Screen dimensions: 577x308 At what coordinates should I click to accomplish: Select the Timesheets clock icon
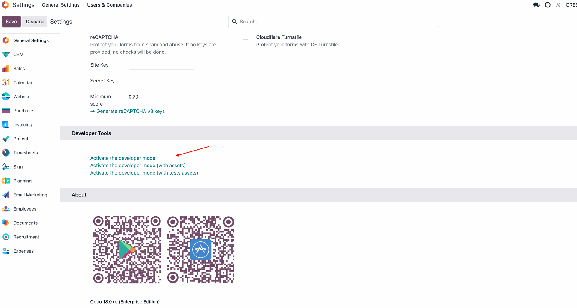[6, 153]
